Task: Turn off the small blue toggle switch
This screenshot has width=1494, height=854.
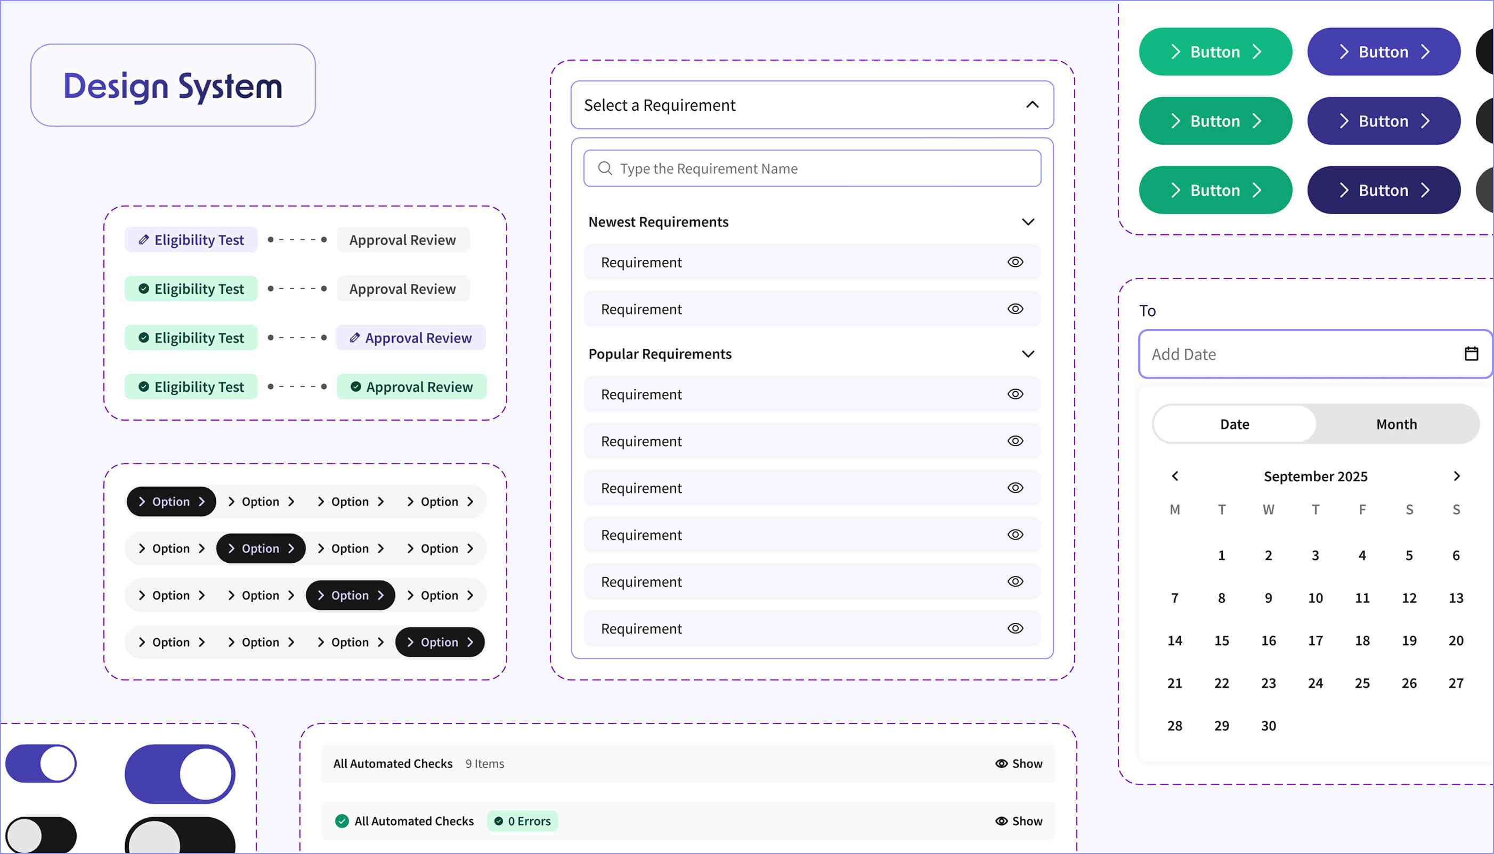Action: pyautogui.click(x=41, y=763)
